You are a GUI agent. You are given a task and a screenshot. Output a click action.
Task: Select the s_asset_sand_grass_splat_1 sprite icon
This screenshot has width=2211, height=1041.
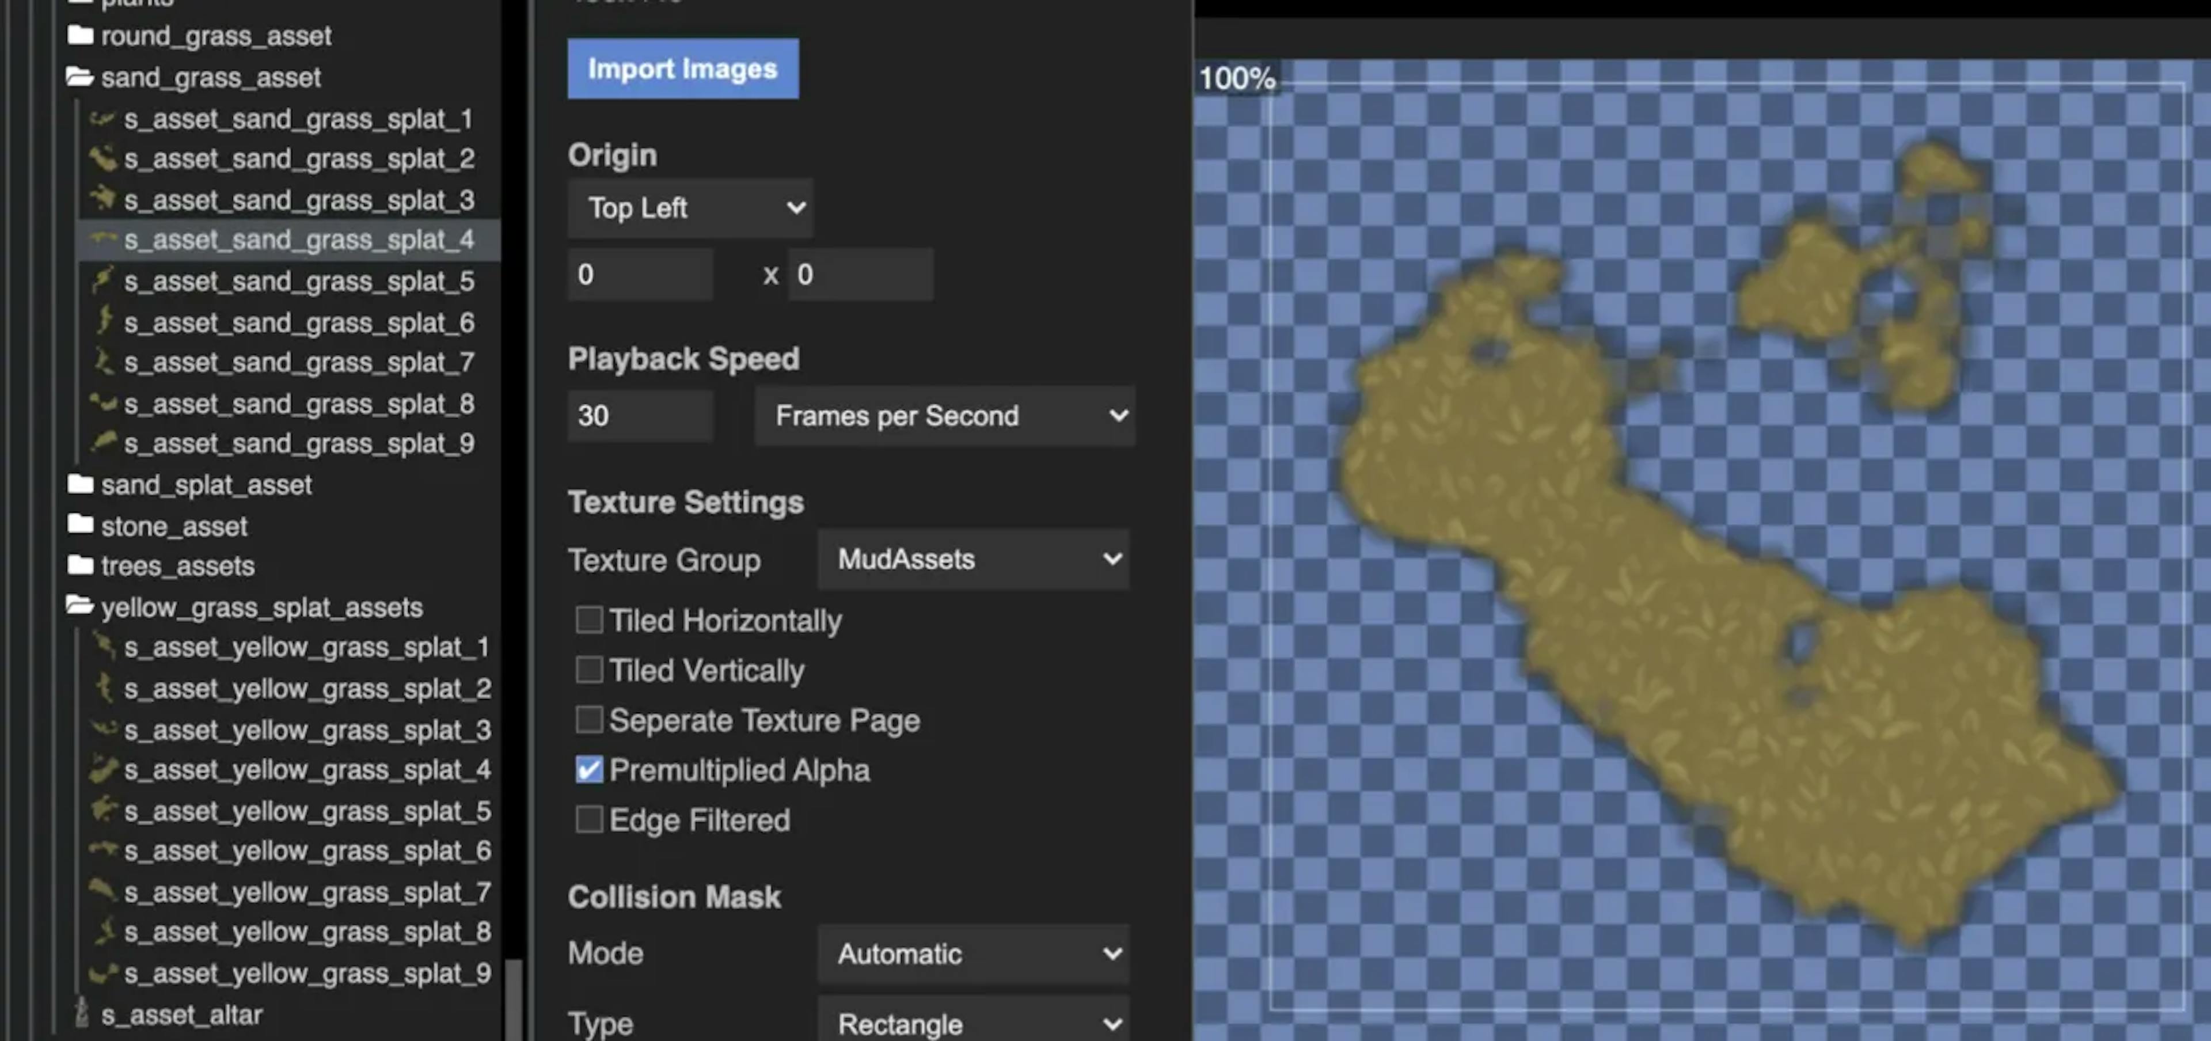[103, 119]
